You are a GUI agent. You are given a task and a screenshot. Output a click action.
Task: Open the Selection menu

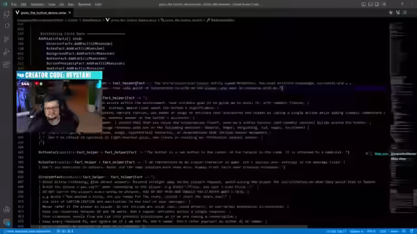click(x=37, y=5)
